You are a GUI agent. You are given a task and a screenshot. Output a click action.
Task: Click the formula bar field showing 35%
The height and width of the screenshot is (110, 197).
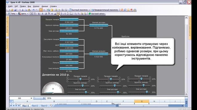[x=115, y=98]
